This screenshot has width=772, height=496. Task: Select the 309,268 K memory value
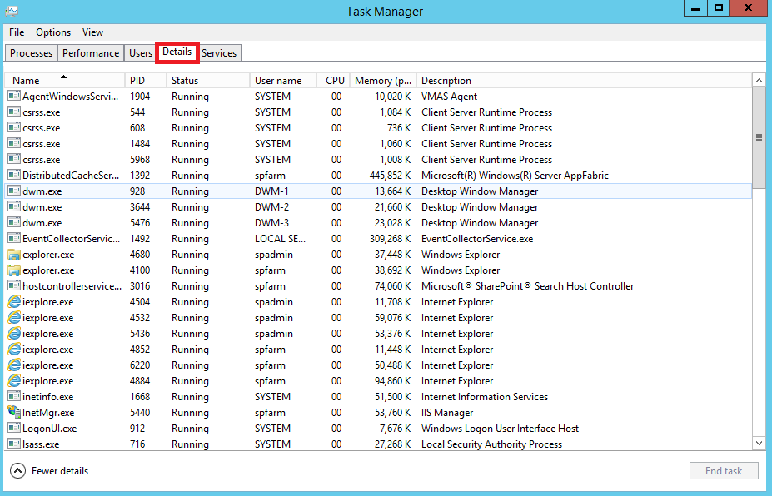tap(390, 239)
